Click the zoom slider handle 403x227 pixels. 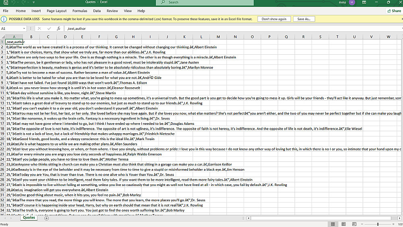(378, 224)
